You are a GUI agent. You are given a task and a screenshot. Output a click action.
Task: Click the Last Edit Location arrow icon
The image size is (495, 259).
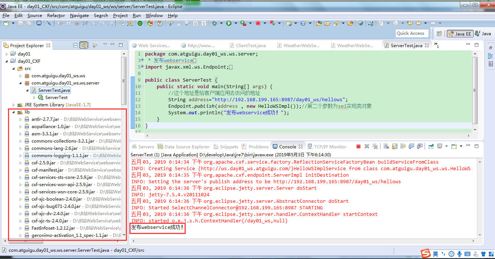click(x=410, y=23)
